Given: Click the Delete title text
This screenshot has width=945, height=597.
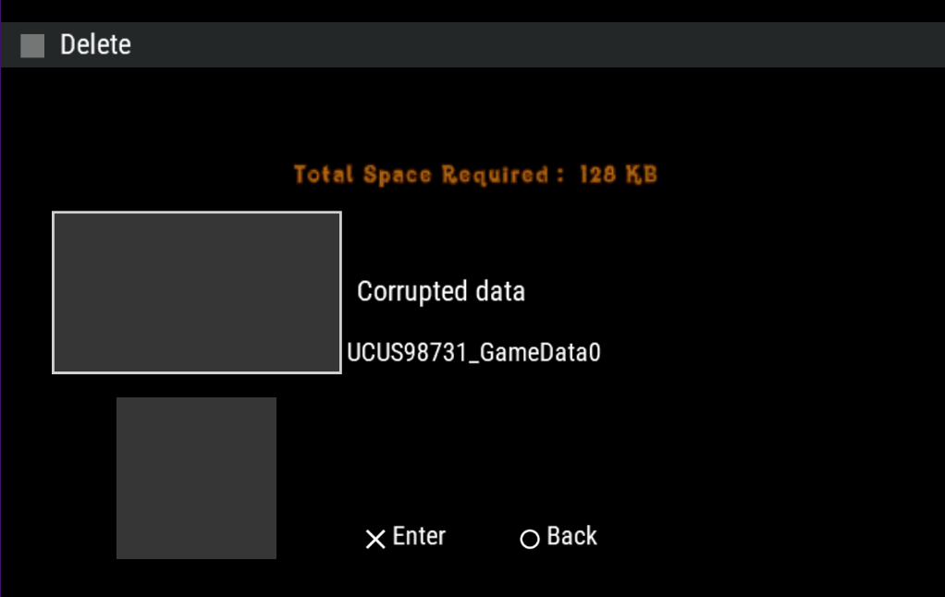Looking at the screenshot, I should pyautogui.click(x=95, y=44).
